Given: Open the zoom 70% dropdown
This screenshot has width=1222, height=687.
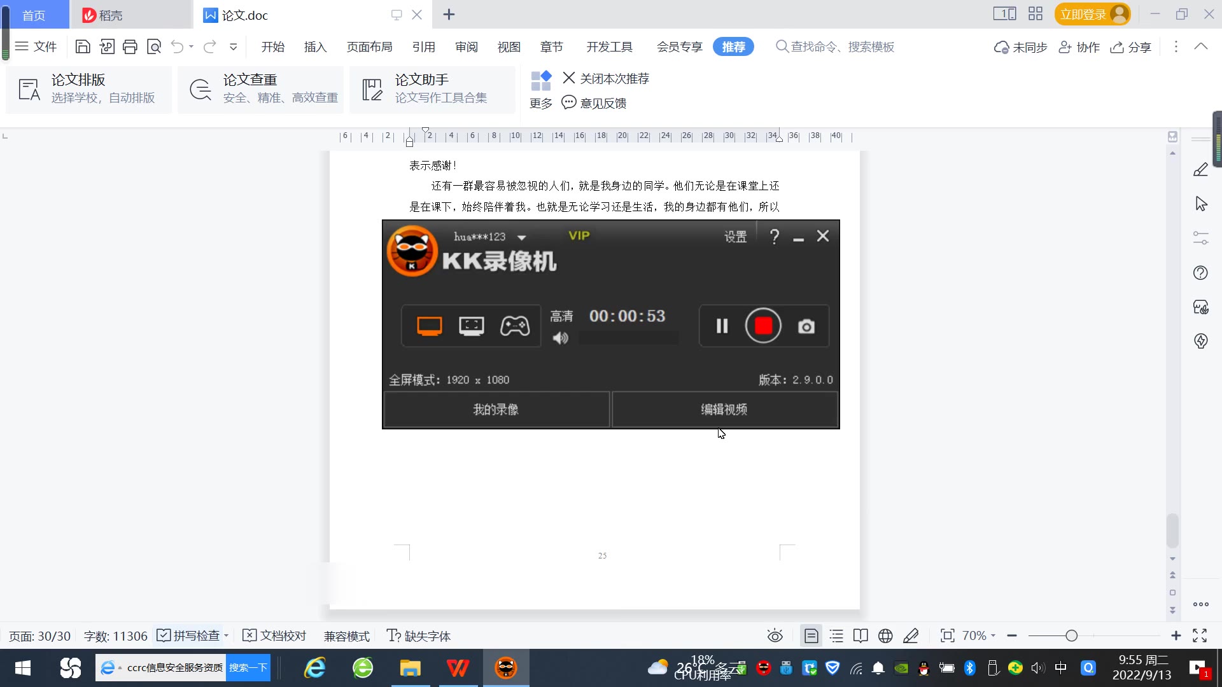Looking at the screenshot, I should click(979, 635).
